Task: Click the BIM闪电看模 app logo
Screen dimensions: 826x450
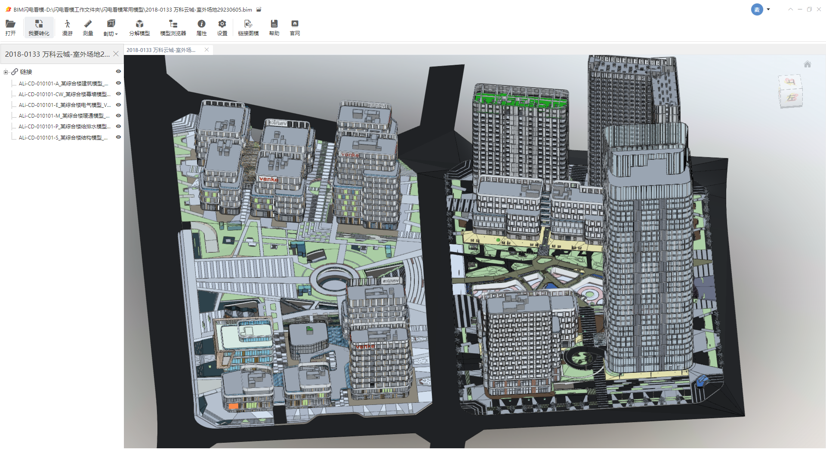Action: tap(8, 9)
